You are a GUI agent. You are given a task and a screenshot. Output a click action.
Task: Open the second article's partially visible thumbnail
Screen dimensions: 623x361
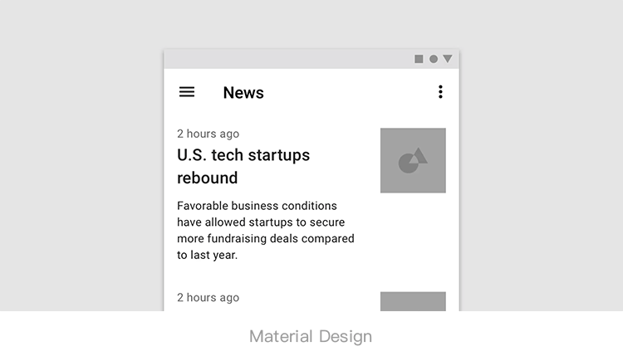point(413,301)
